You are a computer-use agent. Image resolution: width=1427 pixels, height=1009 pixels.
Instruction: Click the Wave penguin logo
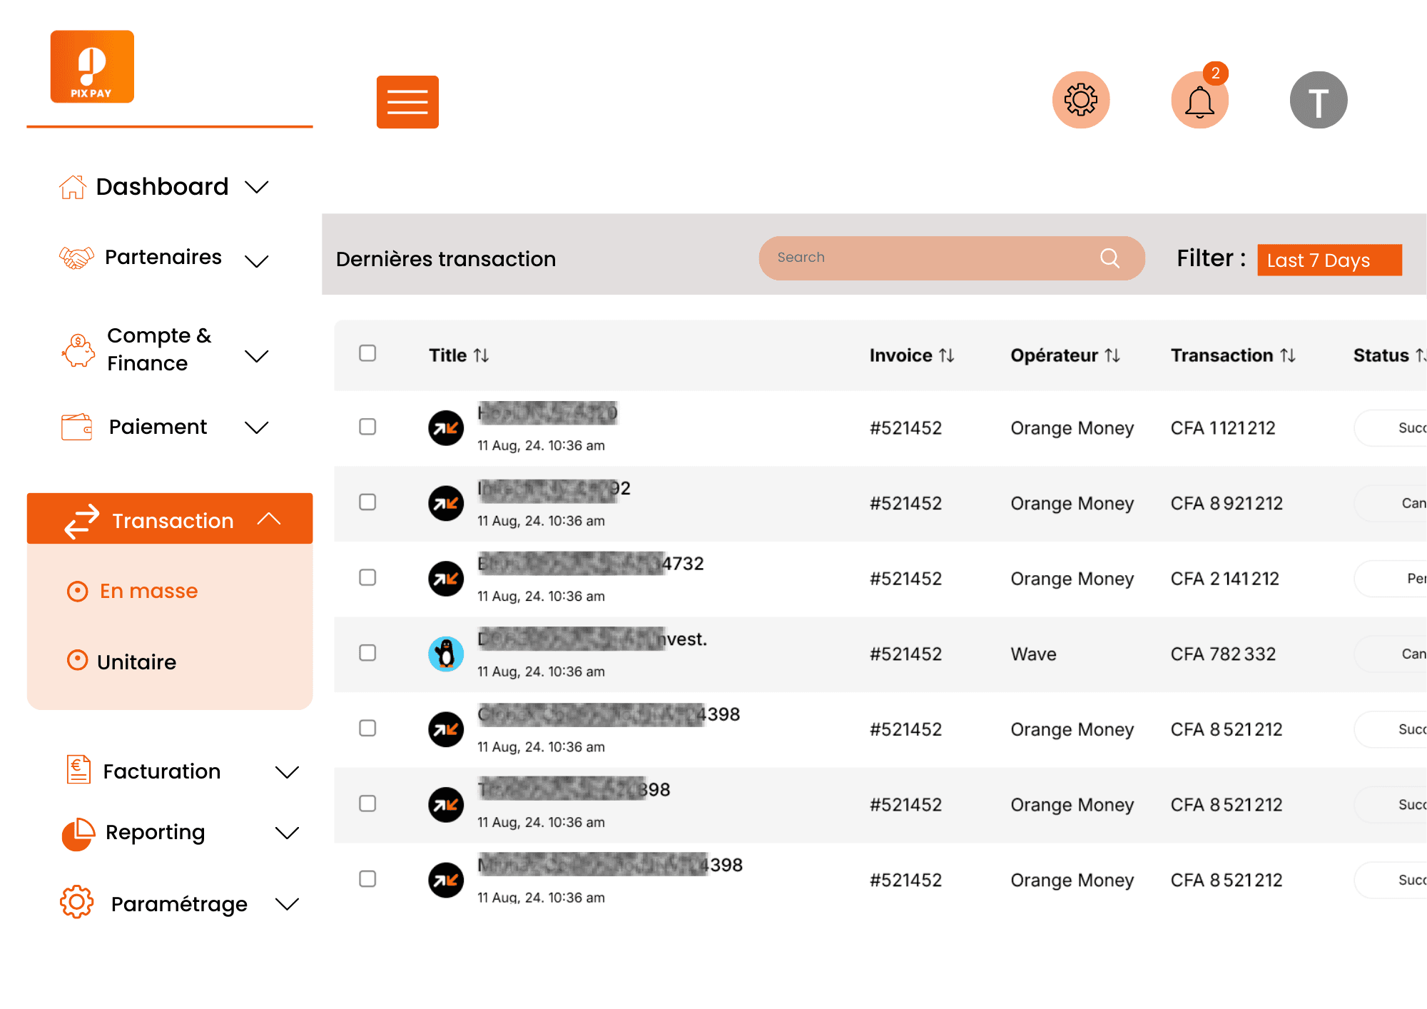point(446,654)
